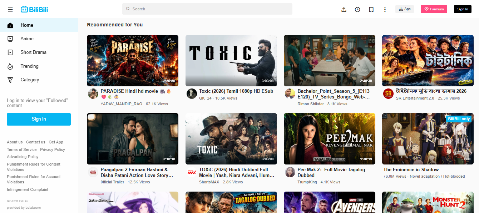Click the upload icon in header
The image size is (479, 213).
pos(344,9)
